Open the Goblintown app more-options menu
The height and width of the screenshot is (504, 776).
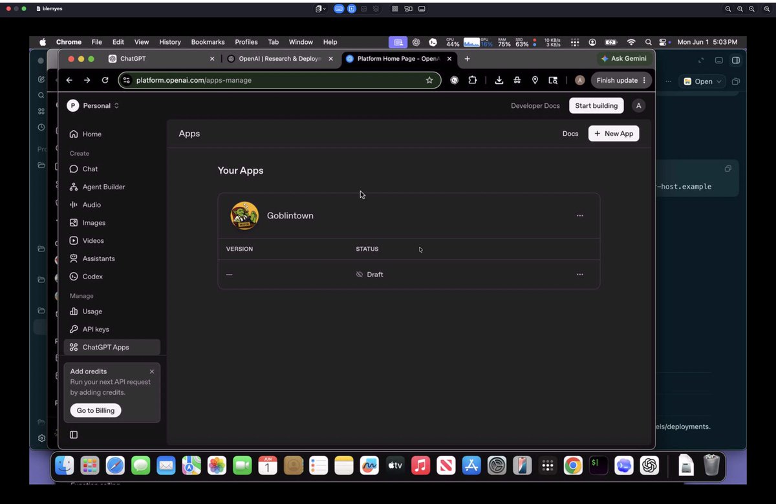tap(579, 216)
